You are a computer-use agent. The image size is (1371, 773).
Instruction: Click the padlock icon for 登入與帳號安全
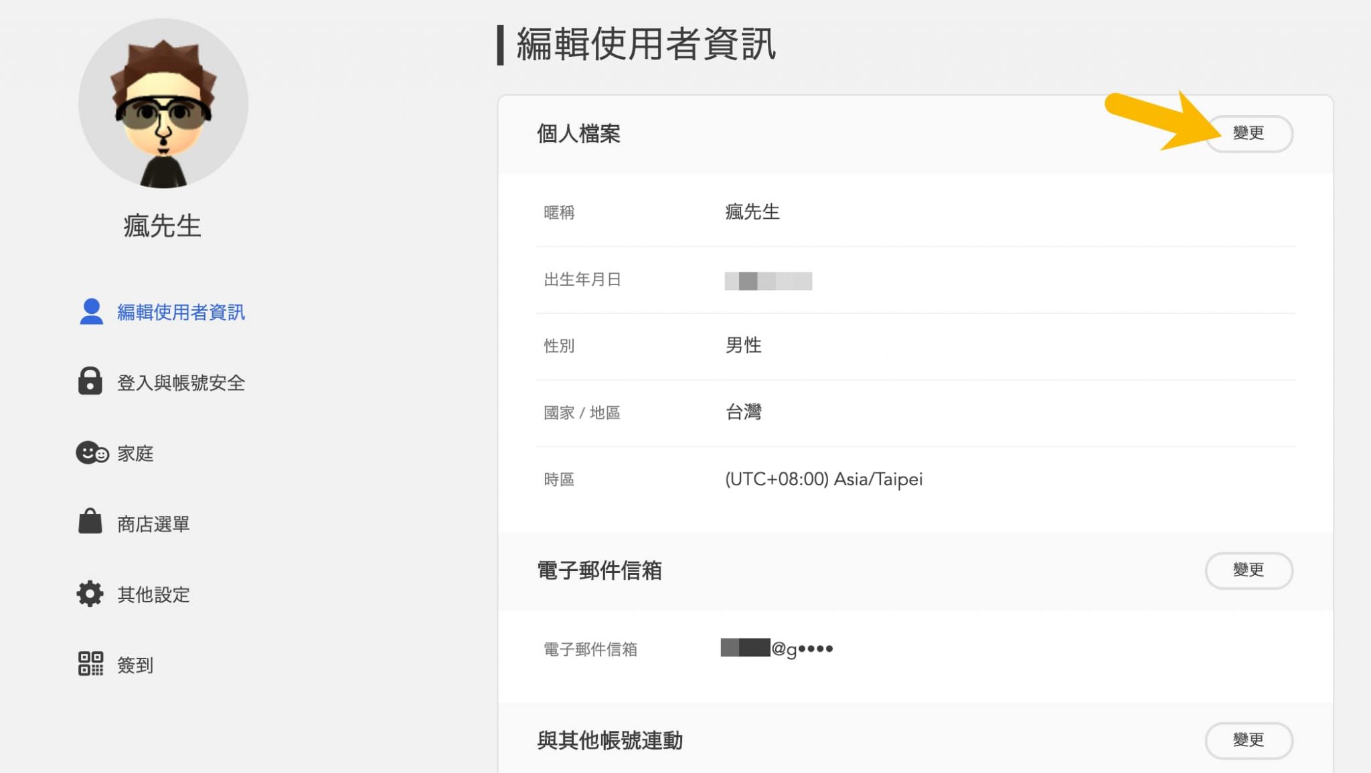pyautogui.click(x=90, y=381)
